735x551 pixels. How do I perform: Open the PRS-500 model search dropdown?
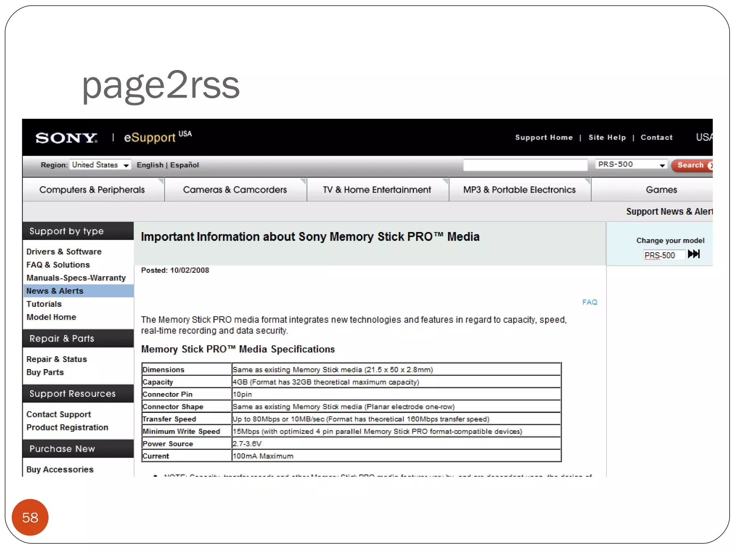tap(631, 165)
